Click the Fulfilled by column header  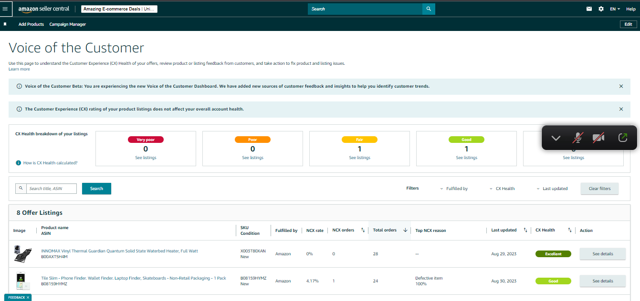tap(286, 231)
